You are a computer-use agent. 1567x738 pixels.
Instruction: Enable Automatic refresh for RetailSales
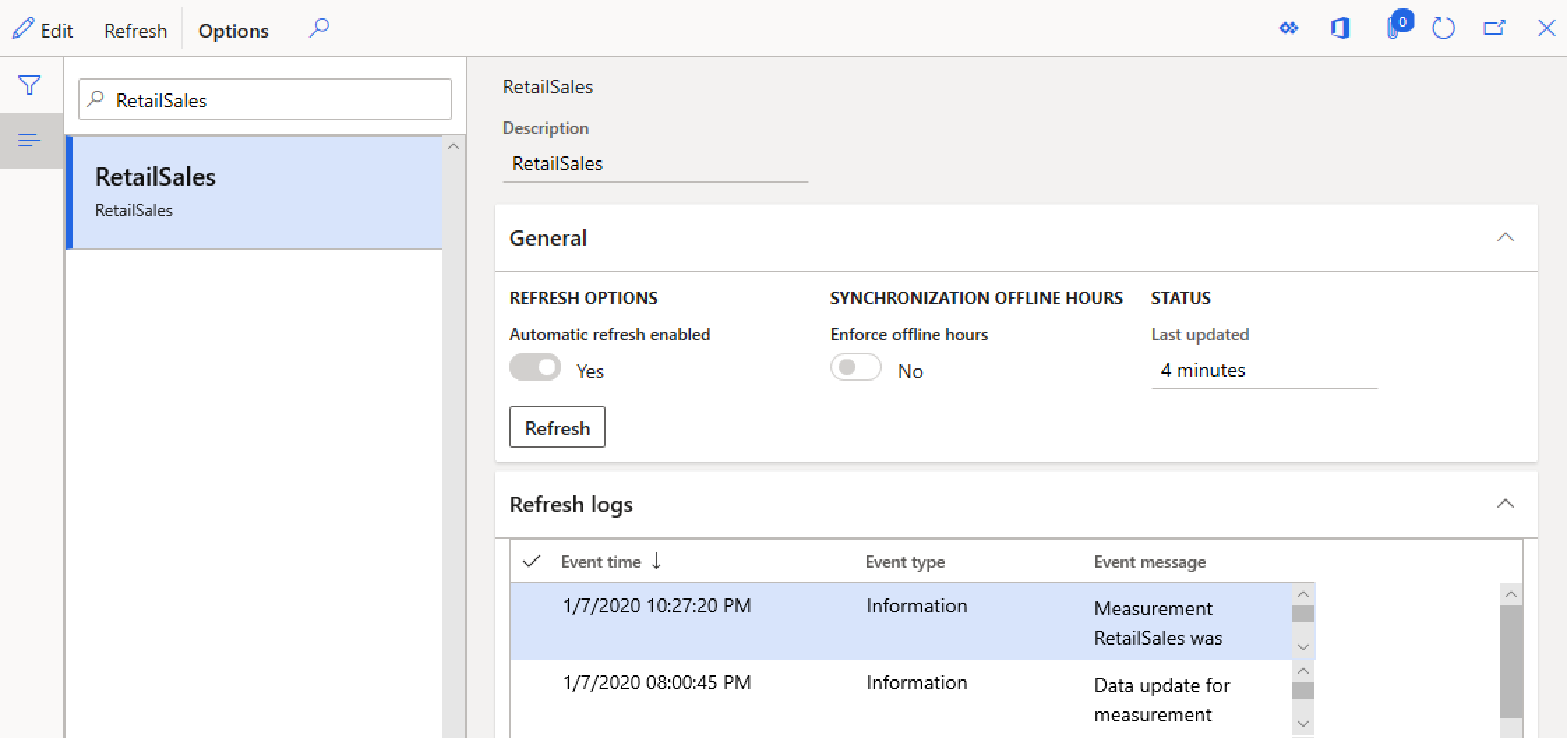pyautogui.click(x=534, y=367)
